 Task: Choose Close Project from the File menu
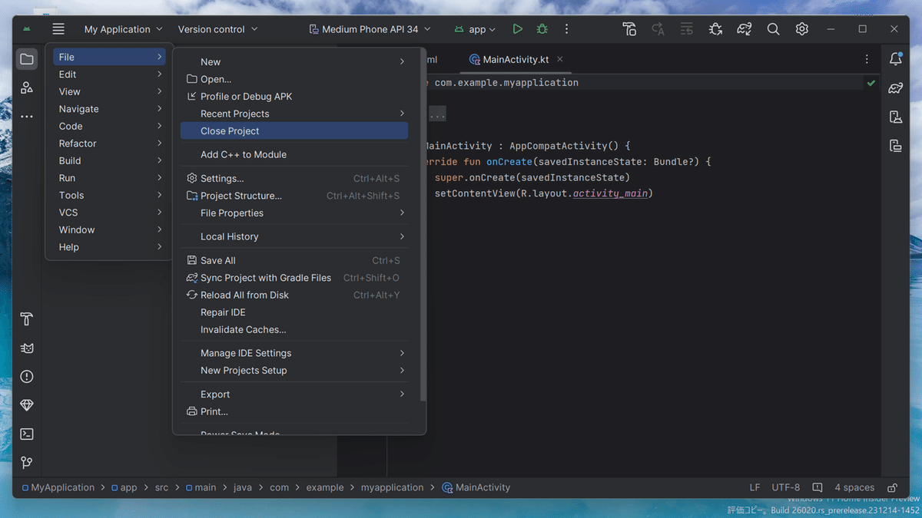point(294,131)
